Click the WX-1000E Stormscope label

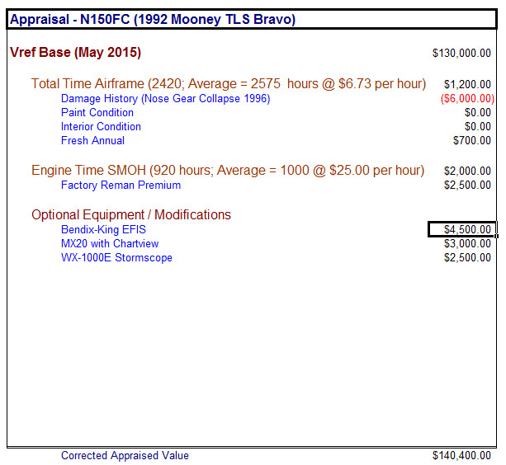coord(116,258)
